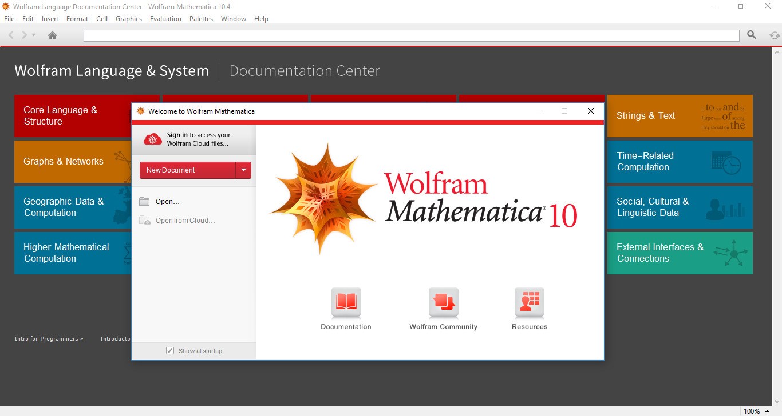The image size is (782, 416).
Task: Uncheck Show at startup checkbox
Action: tap(170, 351)
